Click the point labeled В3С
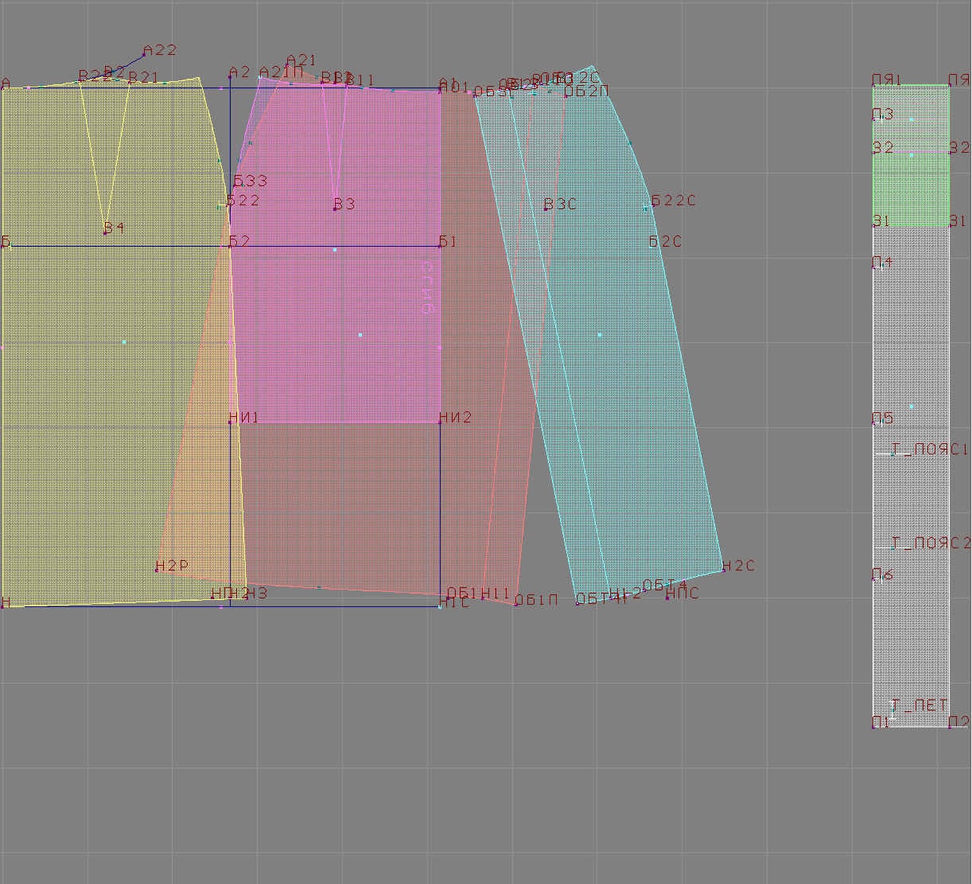Image resolution: width=972 pixels, height=884 pixels. point(546,208)
